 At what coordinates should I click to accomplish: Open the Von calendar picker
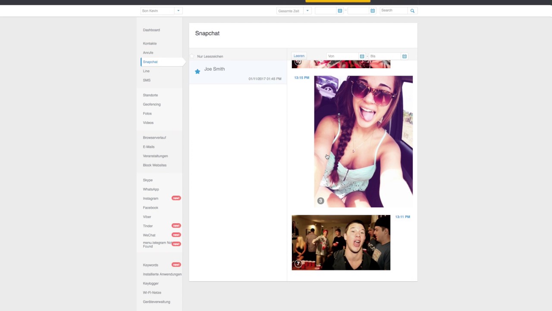pos(362,56)
